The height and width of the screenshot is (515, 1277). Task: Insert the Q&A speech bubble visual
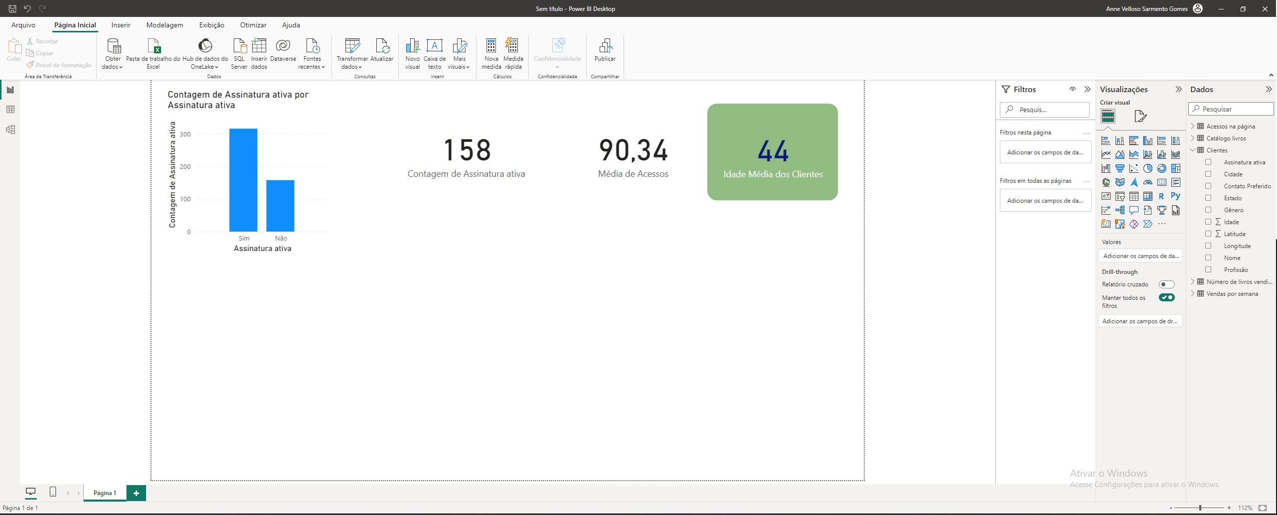pyautogui.click(x=1133, y=210)
